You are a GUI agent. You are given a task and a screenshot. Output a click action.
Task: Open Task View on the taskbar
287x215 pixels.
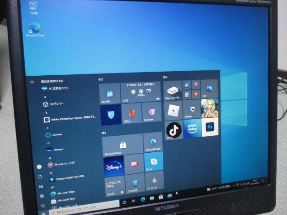[x=134, y=201]
